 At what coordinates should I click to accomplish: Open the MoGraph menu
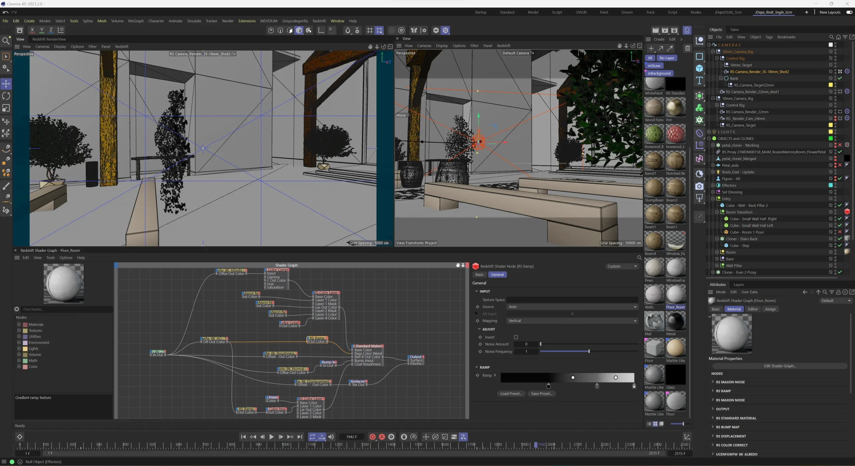pos(136,21)
